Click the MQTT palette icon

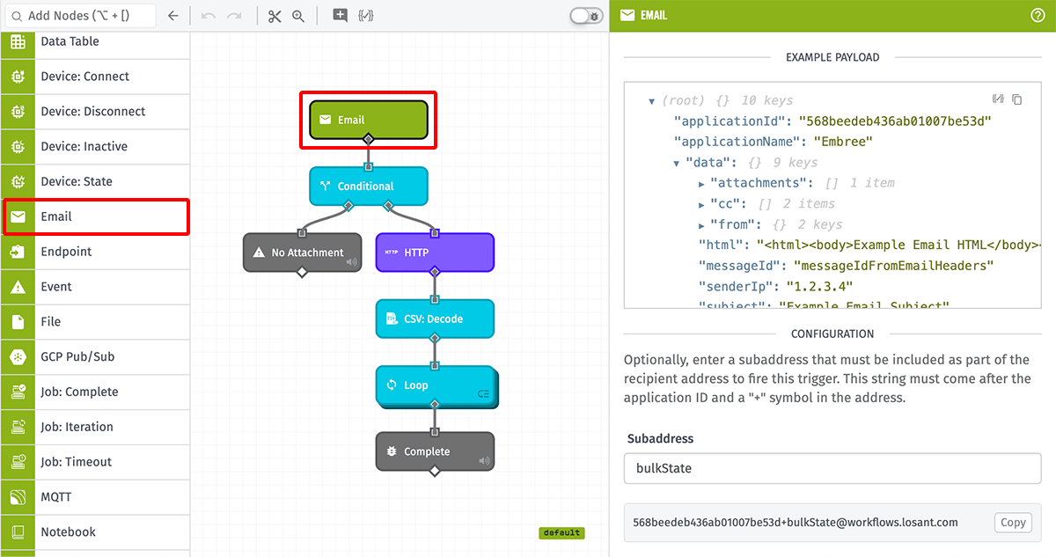(x=18, y=497)
